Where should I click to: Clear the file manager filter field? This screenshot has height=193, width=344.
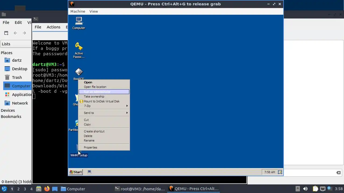tap(339, 173)
